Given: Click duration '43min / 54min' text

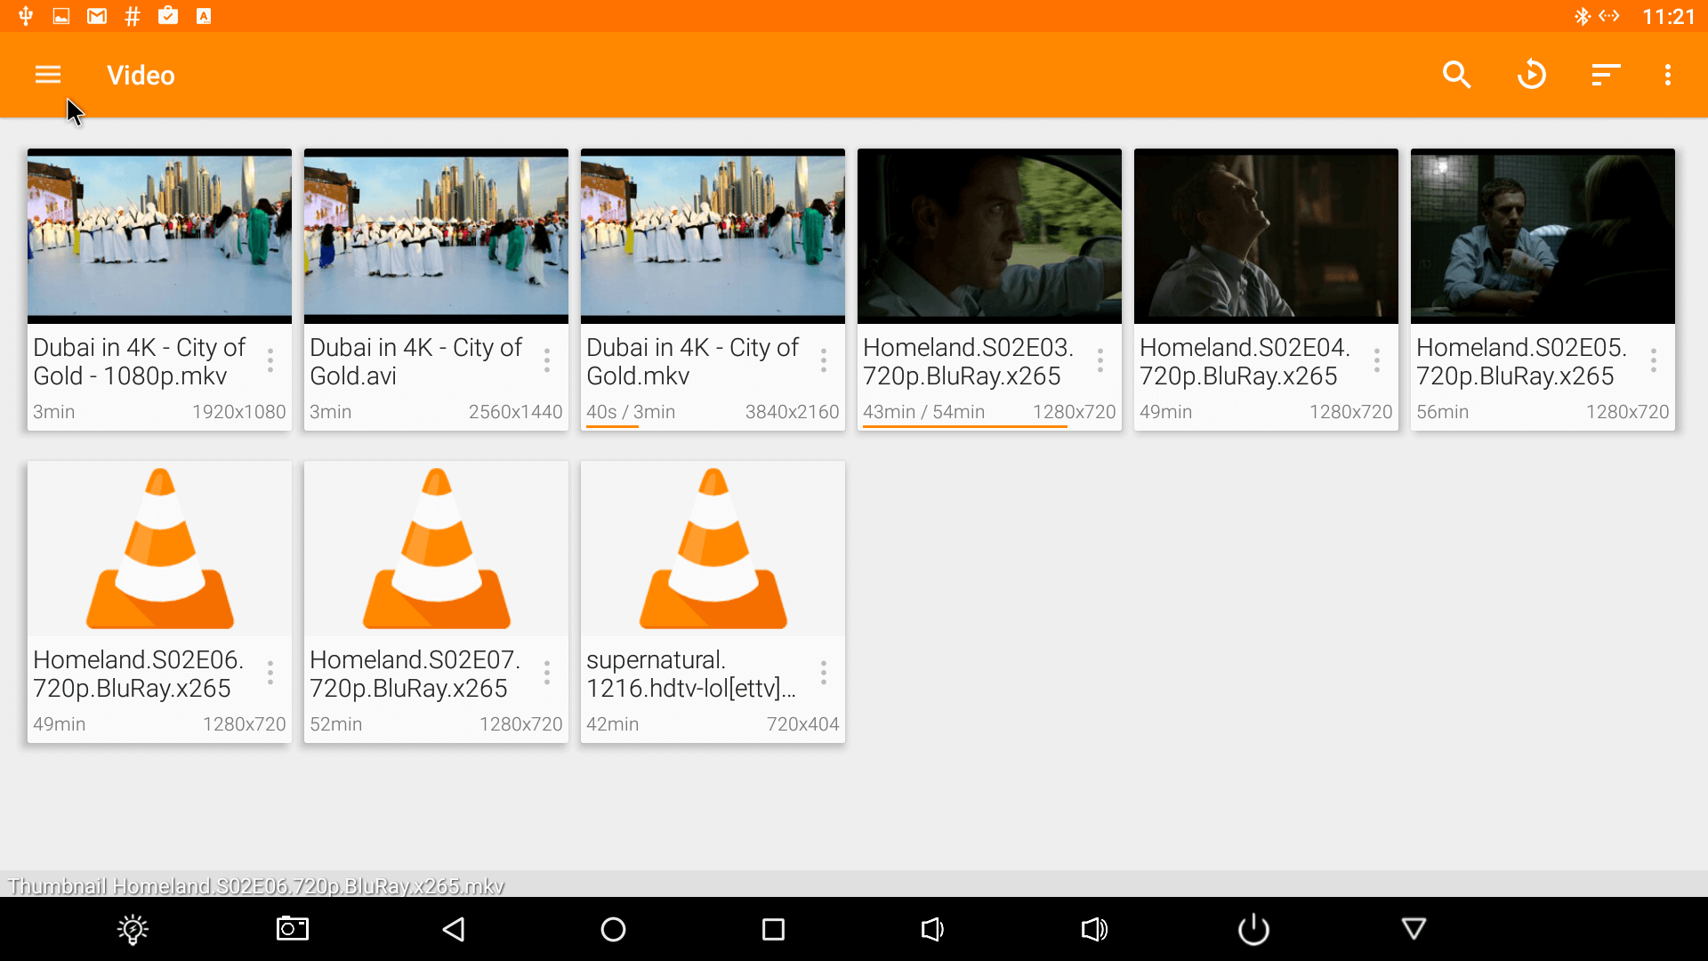Looking at the screenshot, I should point(923,412).
